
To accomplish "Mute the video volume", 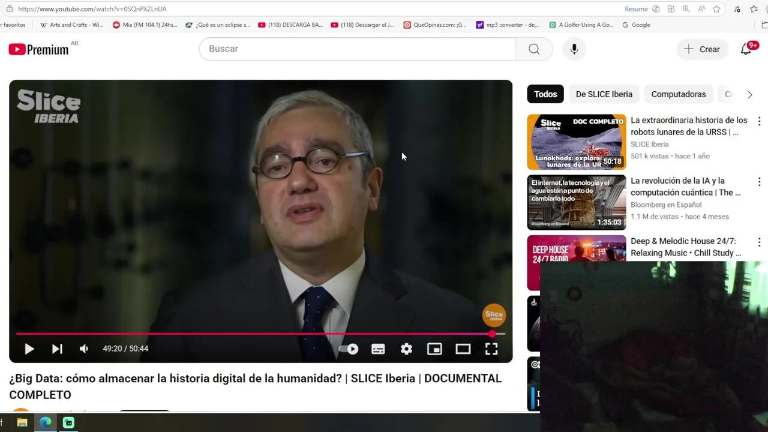I will [x=84, y=349].
